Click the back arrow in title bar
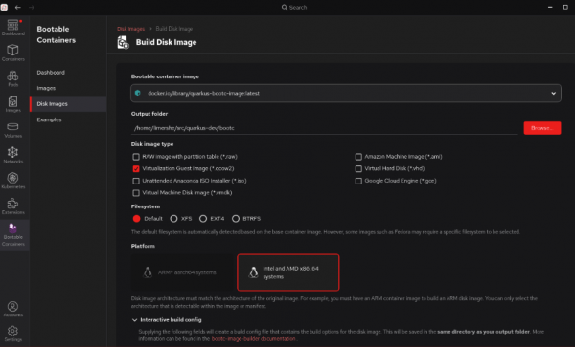575x347 pixels. tap(17, 7)
